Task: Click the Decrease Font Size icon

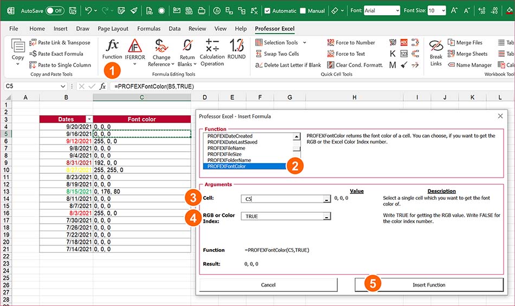Action: (x=467, y=10)
